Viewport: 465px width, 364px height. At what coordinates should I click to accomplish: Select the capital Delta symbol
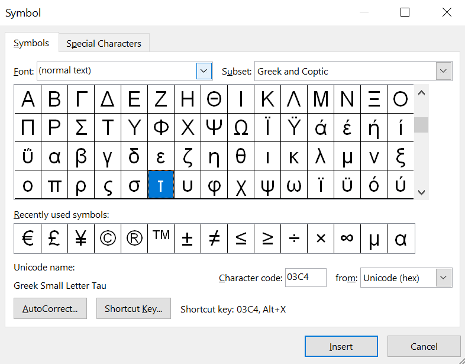[x=108, y=99]
